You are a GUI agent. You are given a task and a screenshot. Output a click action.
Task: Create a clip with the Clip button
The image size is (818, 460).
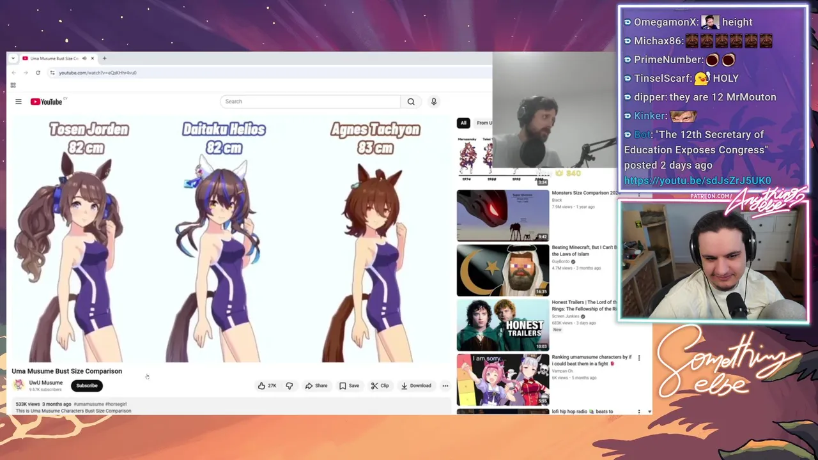[x=380, y=386]
